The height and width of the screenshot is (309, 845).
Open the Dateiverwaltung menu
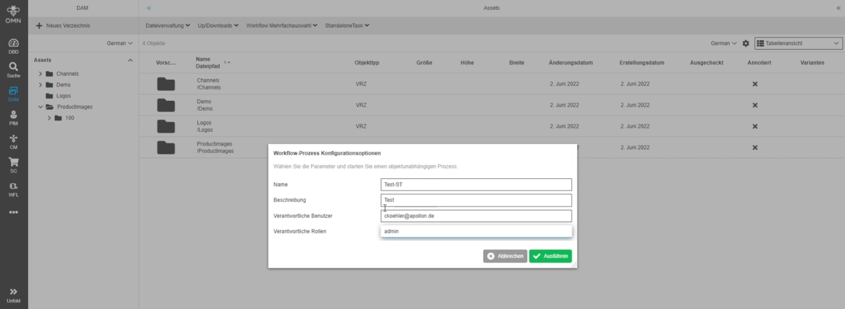click(x=167, y=26)
